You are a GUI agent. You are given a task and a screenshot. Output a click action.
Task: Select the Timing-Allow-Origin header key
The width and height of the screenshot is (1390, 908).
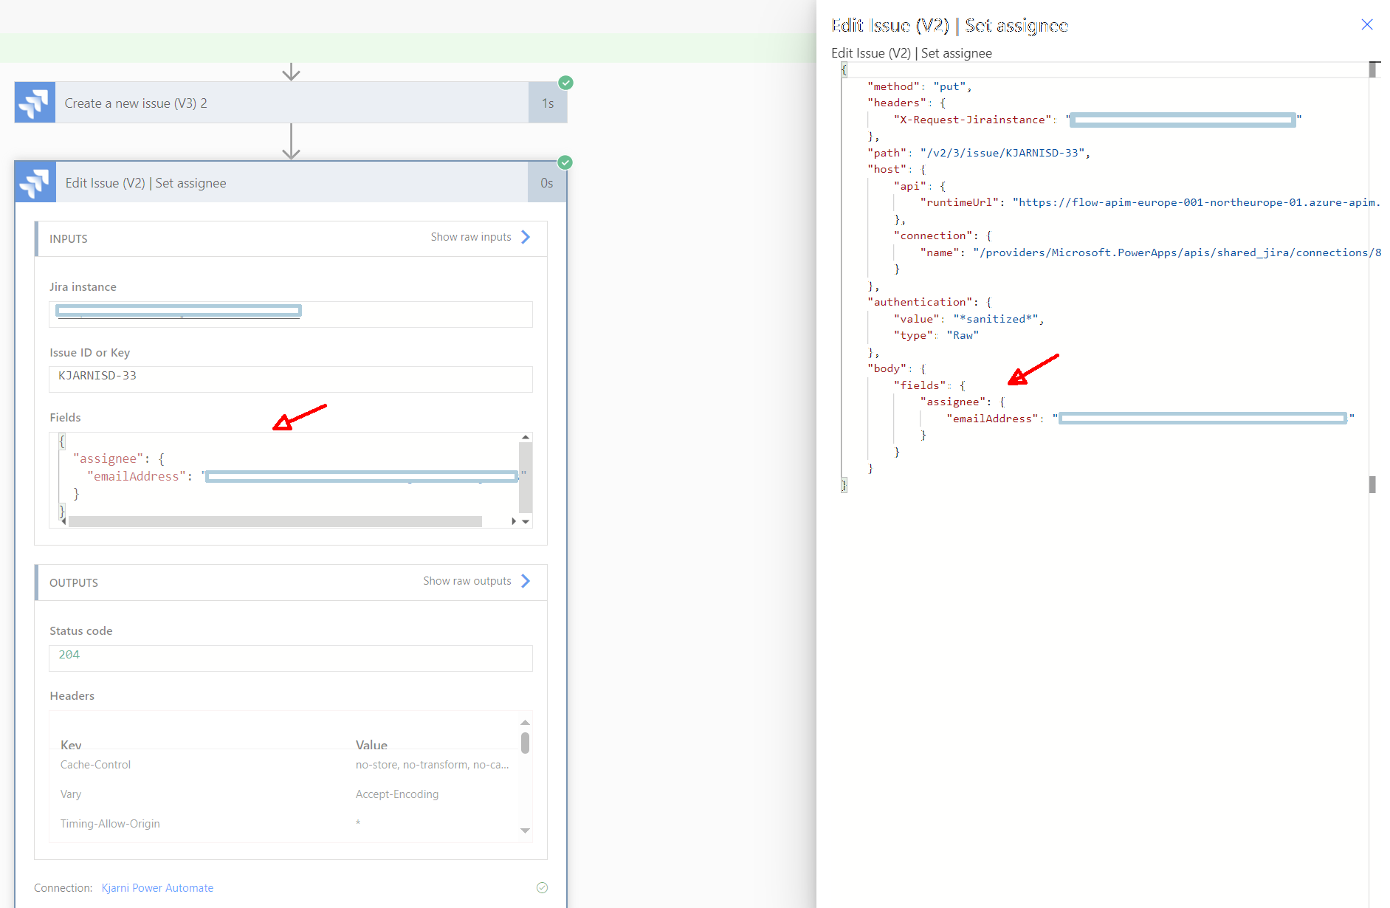(x=110, y=824)
